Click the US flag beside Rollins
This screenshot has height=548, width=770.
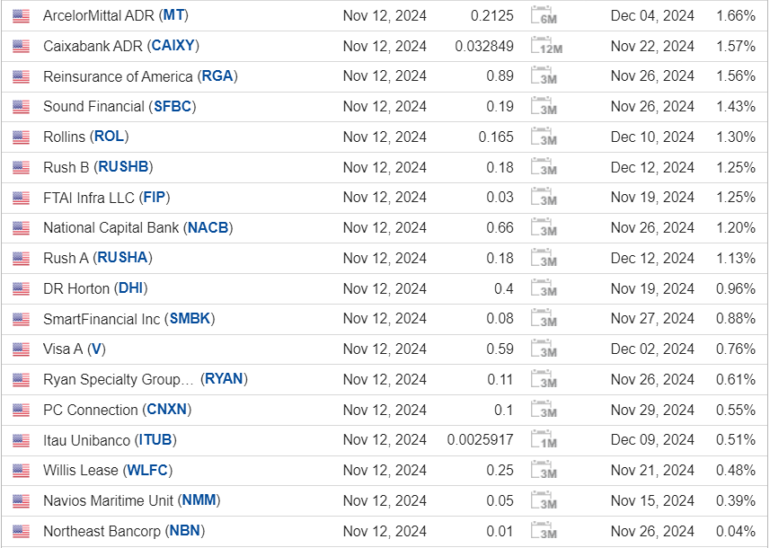coord(22,137)
